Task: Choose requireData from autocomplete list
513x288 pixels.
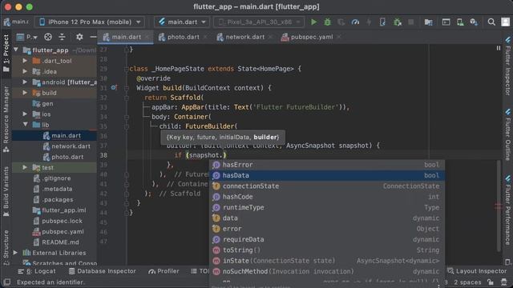Action: point(327,239)
